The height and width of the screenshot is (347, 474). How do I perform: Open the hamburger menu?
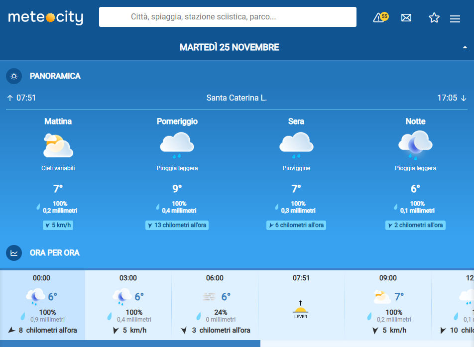click(455, 18)
